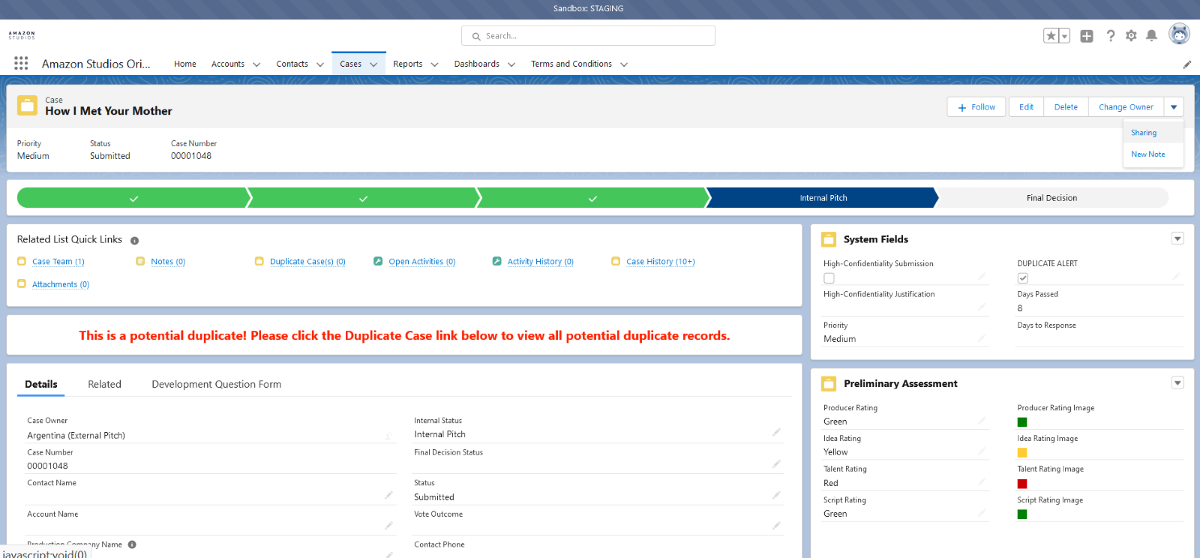
Task: Edit Contact Name with its pencil icon
Action: 388,495
